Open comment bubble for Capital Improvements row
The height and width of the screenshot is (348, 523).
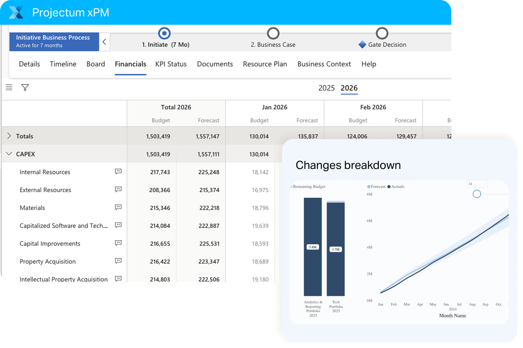[118, 243]
